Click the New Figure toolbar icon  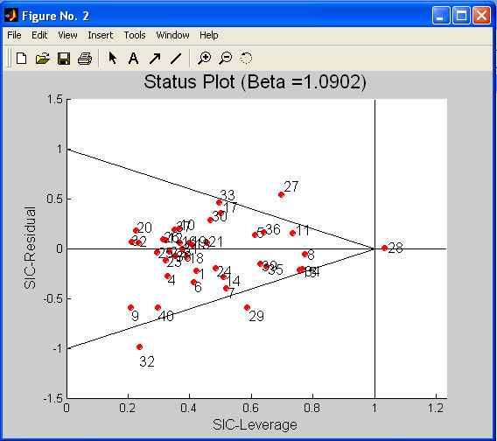[21, 59]
